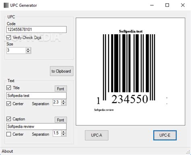Click the UPC Code input field
The width and height of the screenshot is (191, 155).
pyautogui.click(x=36, y=29)
